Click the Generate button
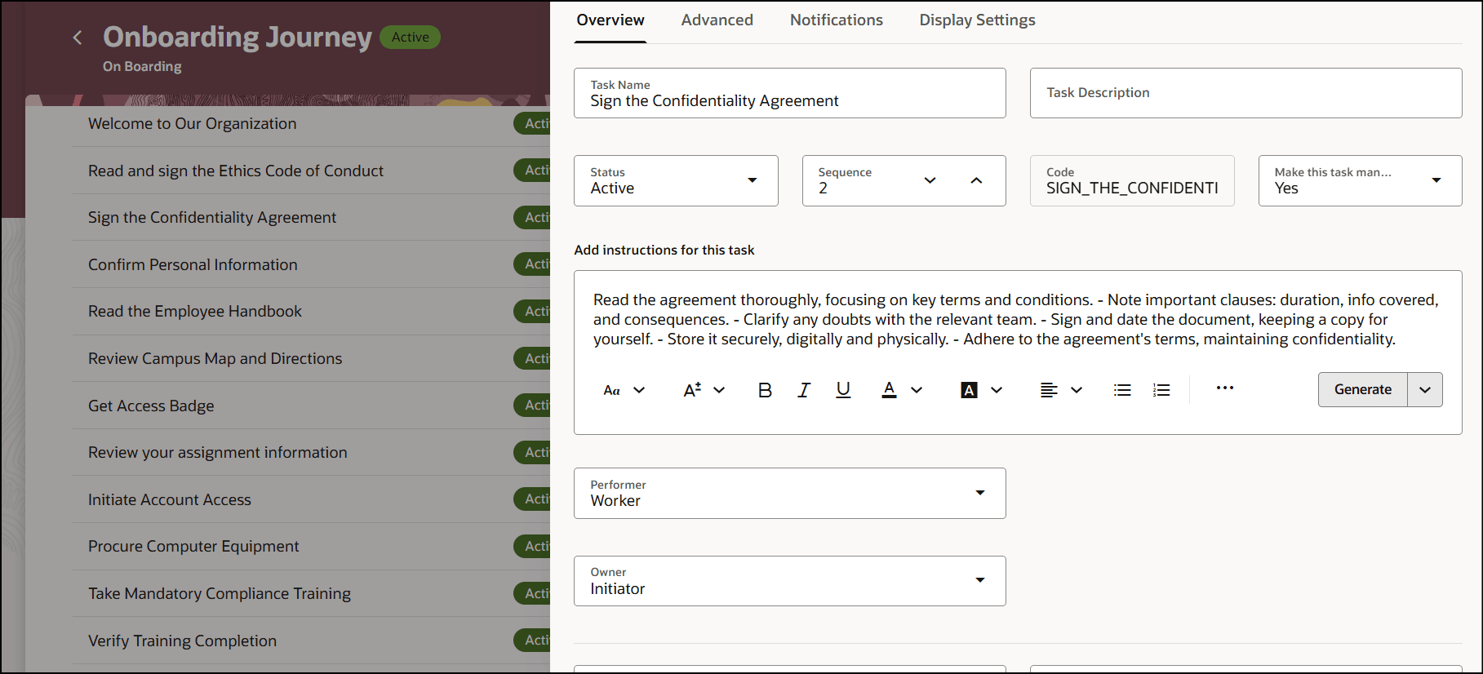1483x674 pixels. click(x=1363, y=390)
